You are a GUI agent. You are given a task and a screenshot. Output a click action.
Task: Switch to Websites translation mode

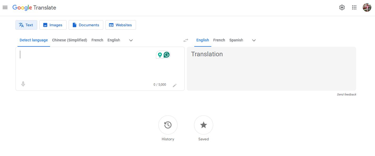click(121, 25)
